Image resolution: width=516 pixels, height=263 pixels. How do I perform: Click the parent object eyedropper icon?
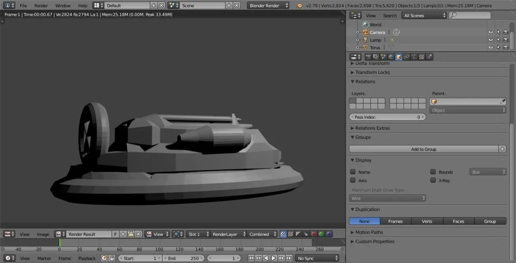(503, 101)
